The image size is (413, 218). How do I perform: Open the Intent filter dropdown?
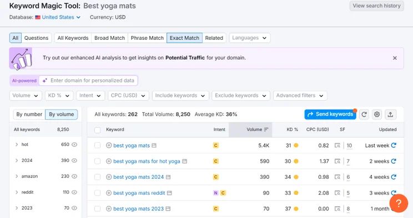pyautogui.click(x=90, y=96)
